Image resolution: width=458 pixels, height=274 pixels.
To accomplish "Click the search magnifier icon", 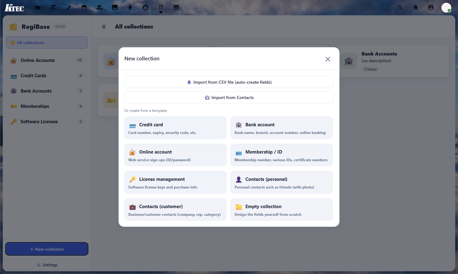I will pos(400,8).
